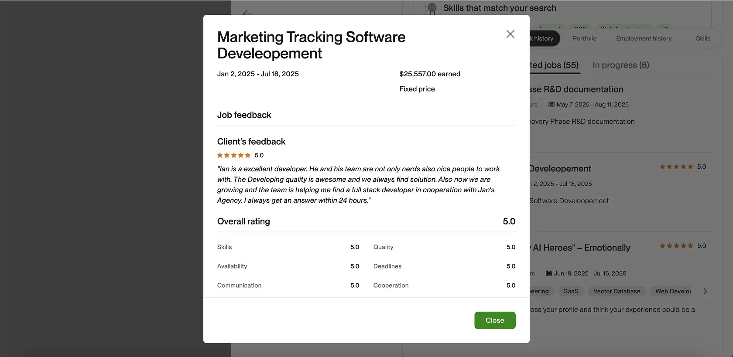The height and width of the screenshot is (357, 733).
Task: Open the Developement job title behind dialog
Action: [560, 169]
